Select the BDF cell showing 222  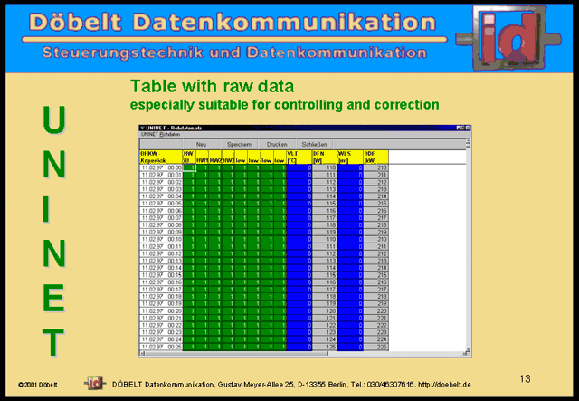tap(376, 325)
